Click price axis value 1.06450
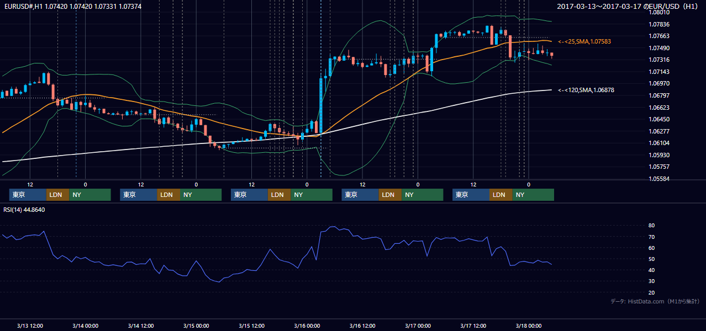 click(659, 120)
